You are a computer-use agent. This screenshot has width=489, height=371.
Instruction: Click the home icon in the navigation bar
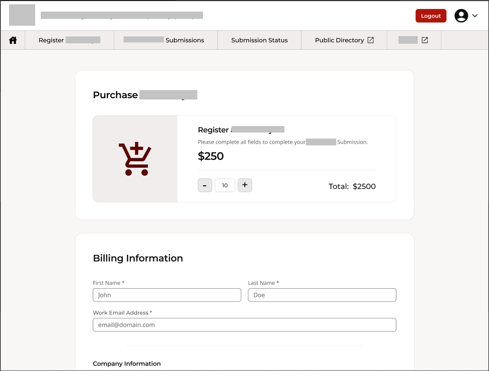(x=12, y=39)
